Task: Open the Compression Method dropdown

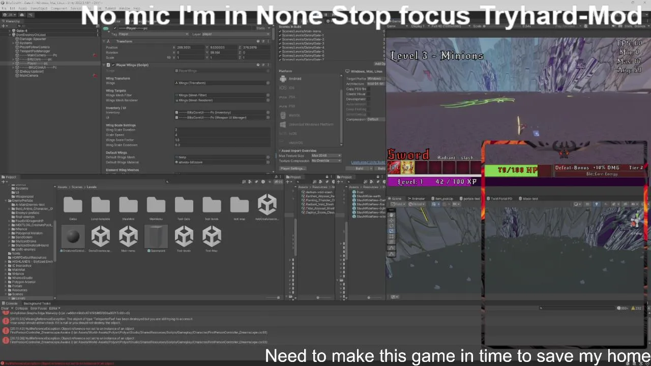Action: 375,119
